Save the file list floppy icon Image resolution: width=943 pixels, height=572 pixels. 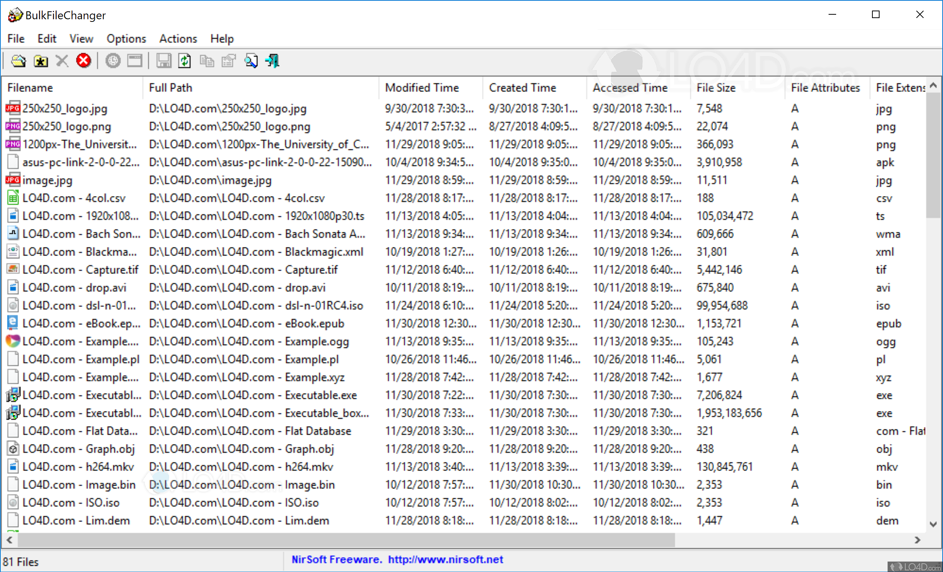(164, 61)
